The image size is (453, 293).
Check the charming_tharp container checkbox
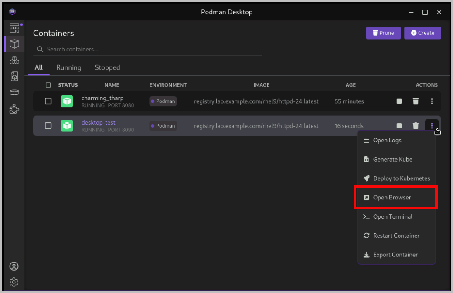(48, 101)
